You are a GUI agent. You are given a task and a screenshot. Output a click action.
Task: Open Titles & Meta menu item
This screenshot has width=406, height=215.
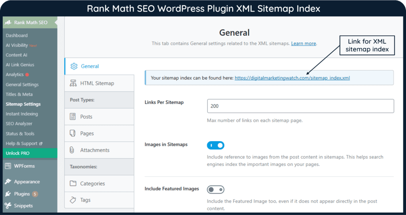click(x=19, y=94)
